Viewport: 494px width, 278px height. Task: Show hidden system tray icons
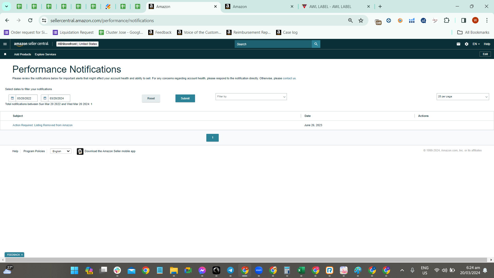pos(402,270)
